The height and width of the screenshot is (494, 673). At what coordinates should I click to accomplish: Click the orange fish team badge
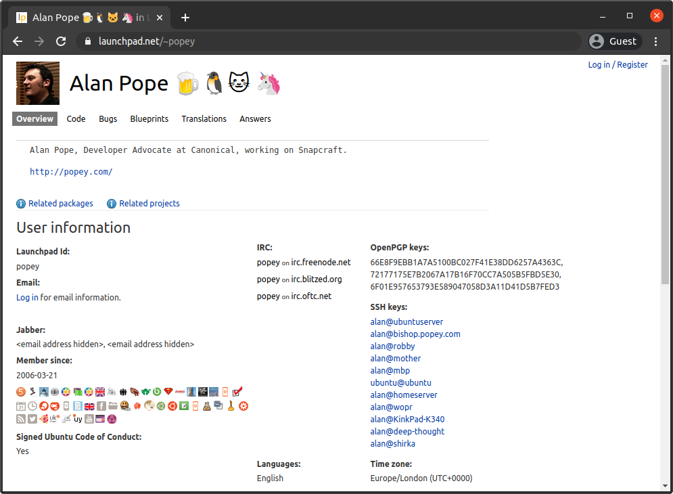pyautogui.click(x=55, y=407)
